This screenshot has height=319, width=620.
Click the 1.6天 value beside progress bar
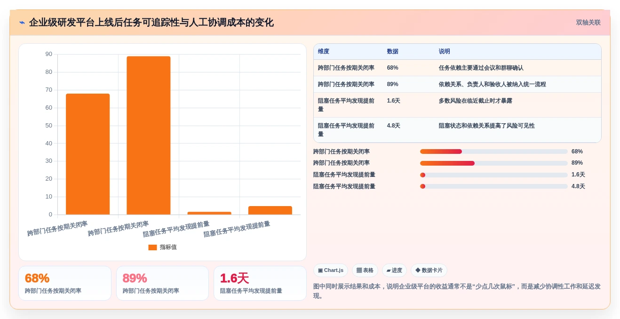tap(579, 175)
